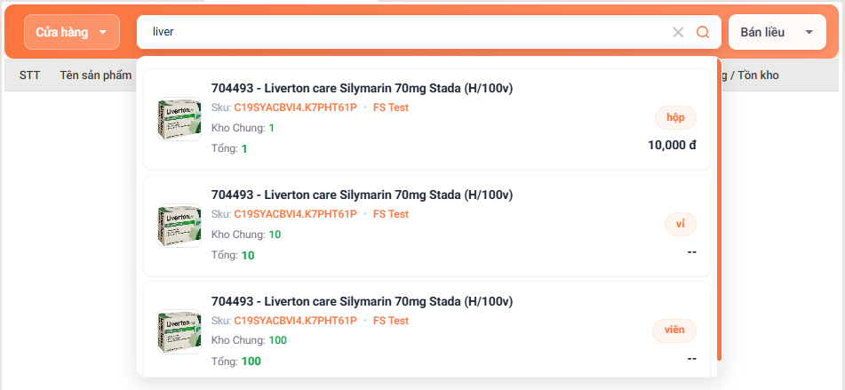Expand the Bán liều dropdown
Image resolution: width=845 pixels, height=390 pixels.
pos(776,32)
